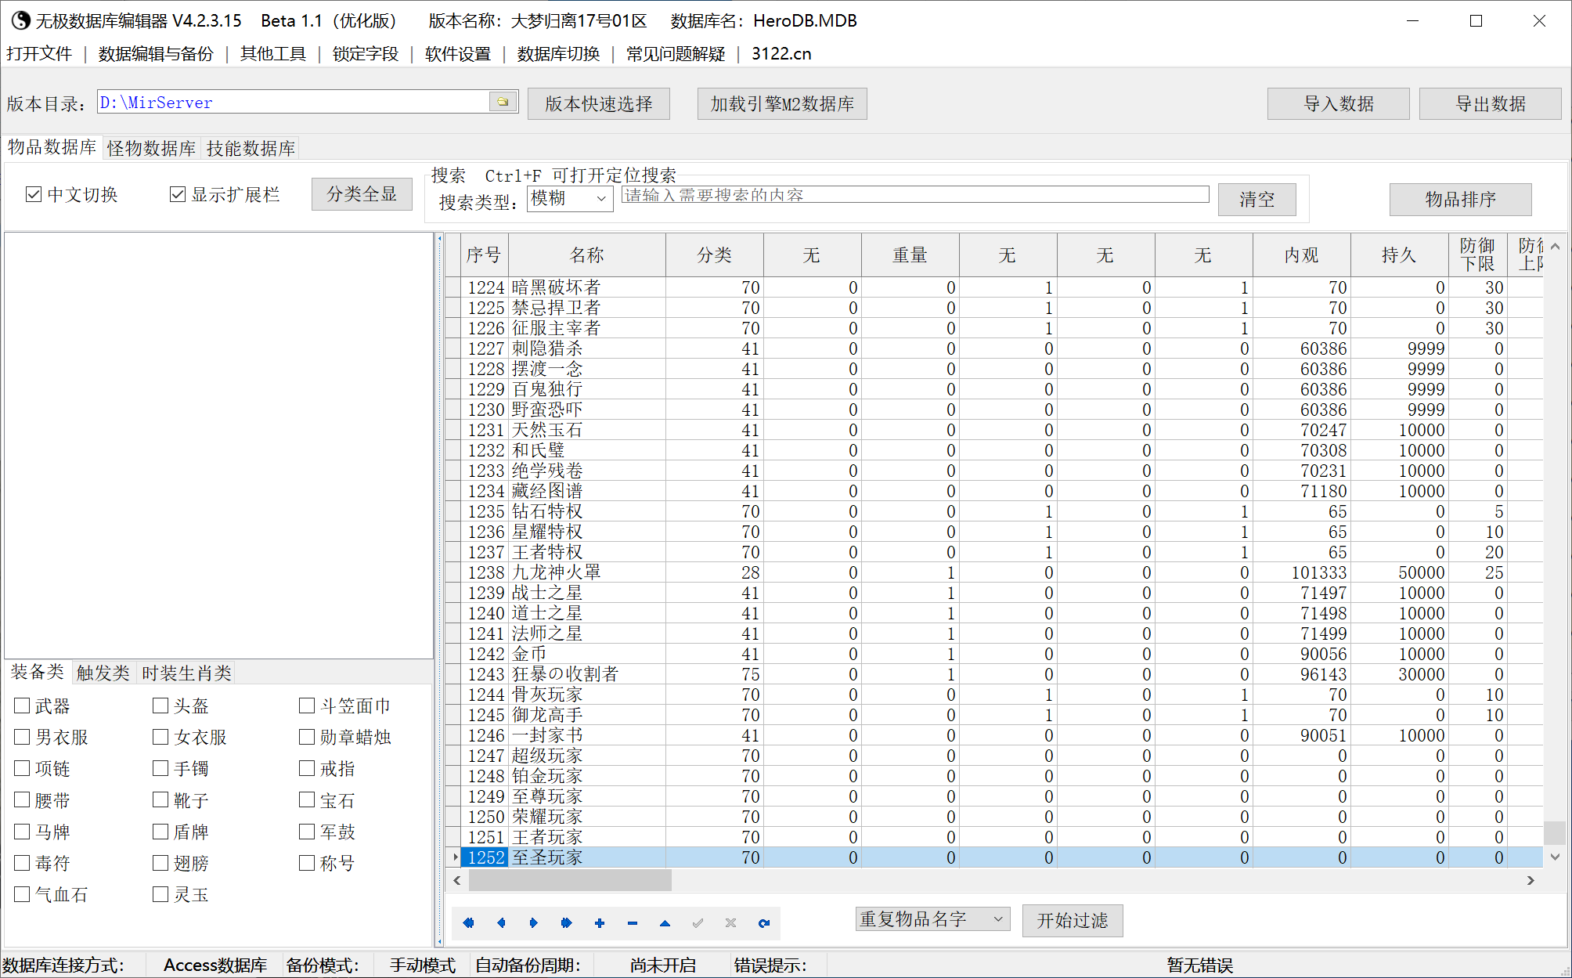Go to previous record arrow
Image resolution: width=1572 pixels, height=978 pixels.
(501, 923)
